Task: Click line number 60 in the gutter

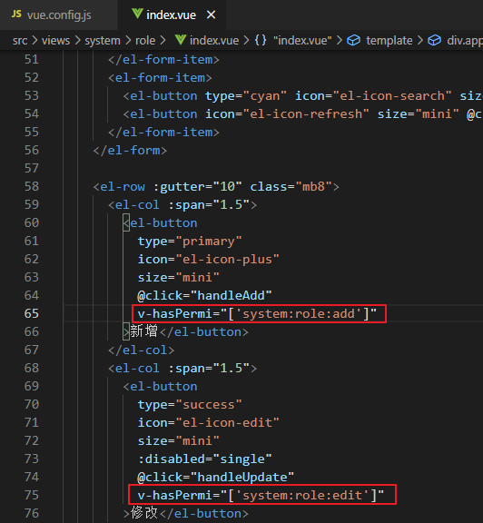Action: coord(32,222)
